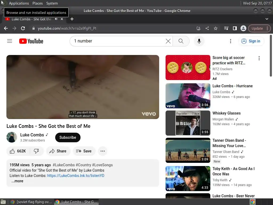Share the Luke Combs video
The height and width of the screenshot is (205, 273).
pos(58,151)
